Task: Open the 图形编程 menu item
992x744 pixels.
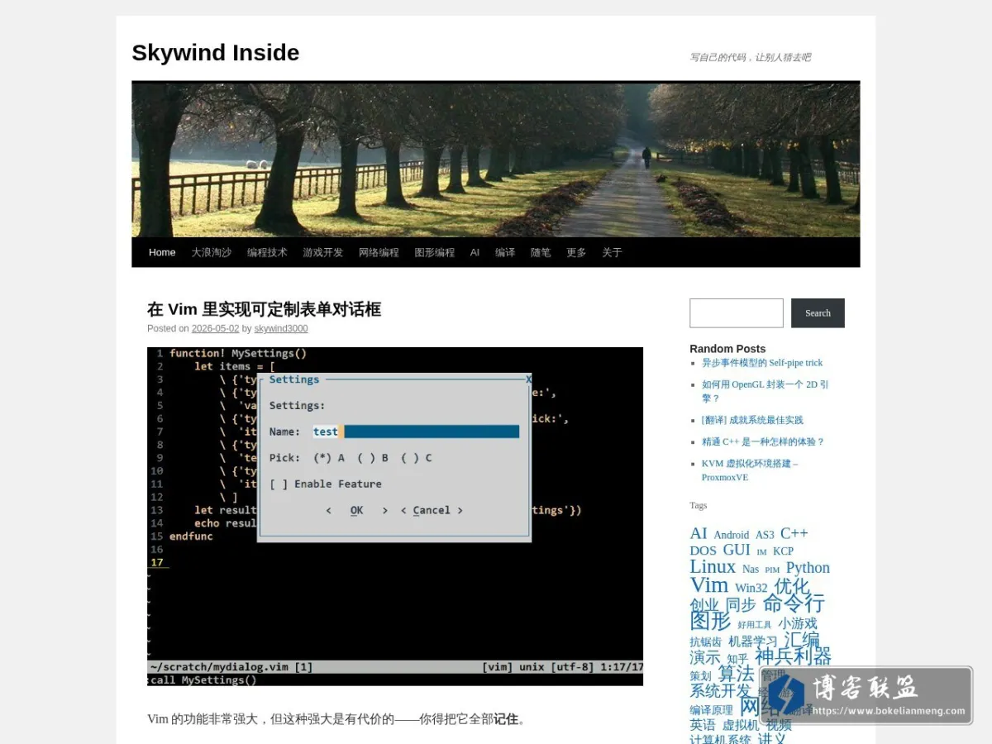Action: pos(435,252)
